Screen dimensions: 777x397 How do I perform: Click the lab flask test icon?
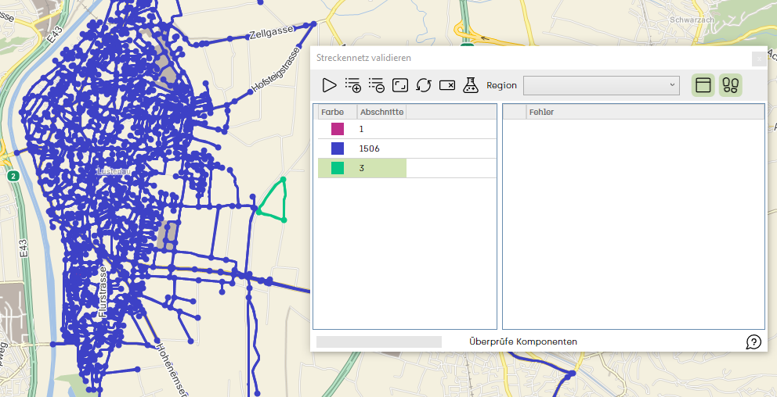click(471, 85)
